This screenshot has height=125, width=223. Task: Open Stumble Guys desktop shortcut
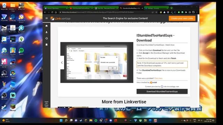[x=13, y=52]
